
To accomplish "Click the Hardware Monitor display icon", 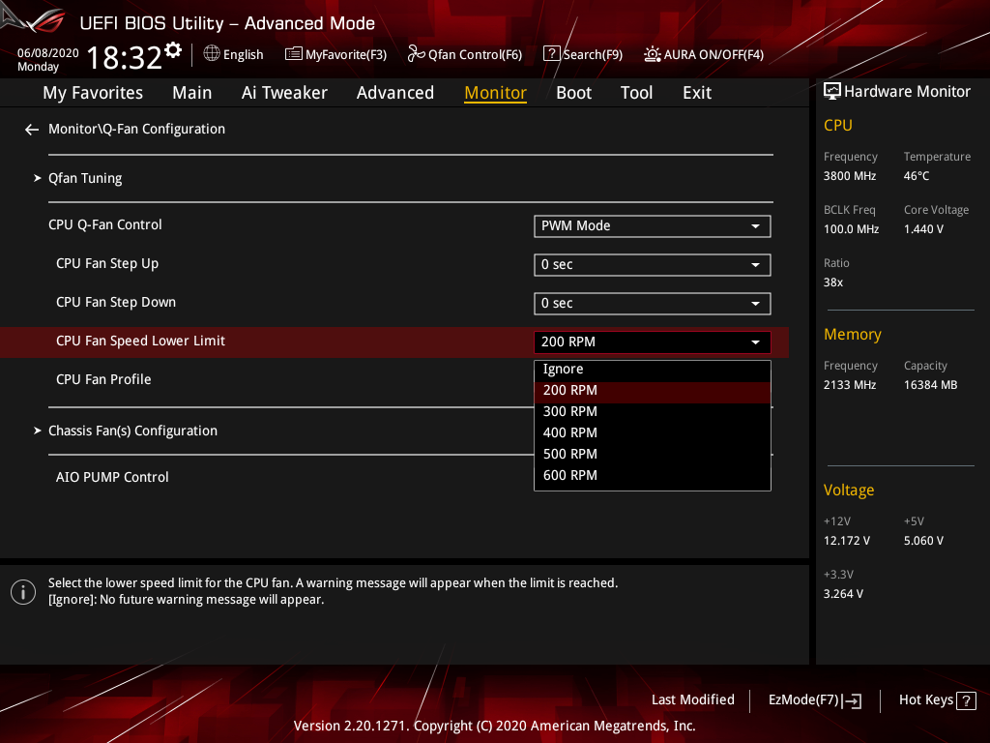I will tap(832, 92).
